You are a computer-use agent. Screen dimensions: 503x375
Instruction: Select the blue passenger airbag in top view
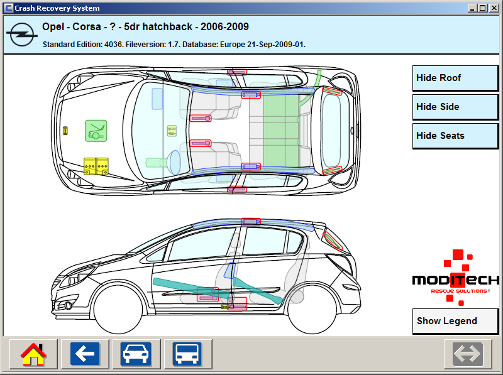click(x=157, y=99)
